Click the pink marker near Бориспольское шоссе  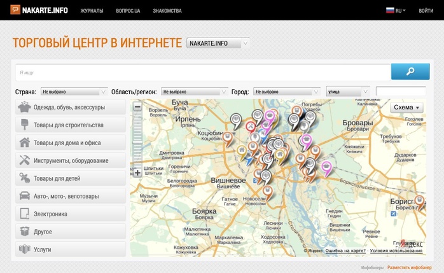(x=326, y=169)
